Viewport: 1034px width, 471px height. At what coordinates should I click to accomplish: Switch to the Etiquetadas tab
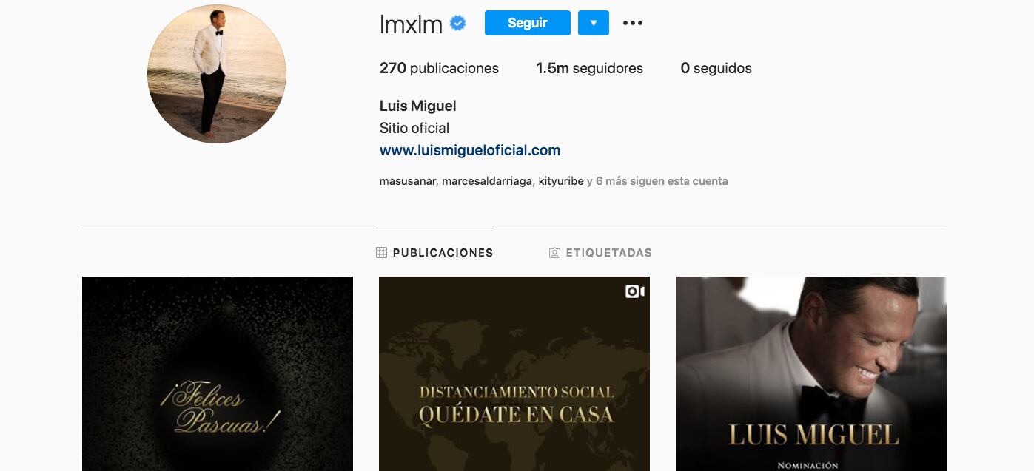click(600, 253)
